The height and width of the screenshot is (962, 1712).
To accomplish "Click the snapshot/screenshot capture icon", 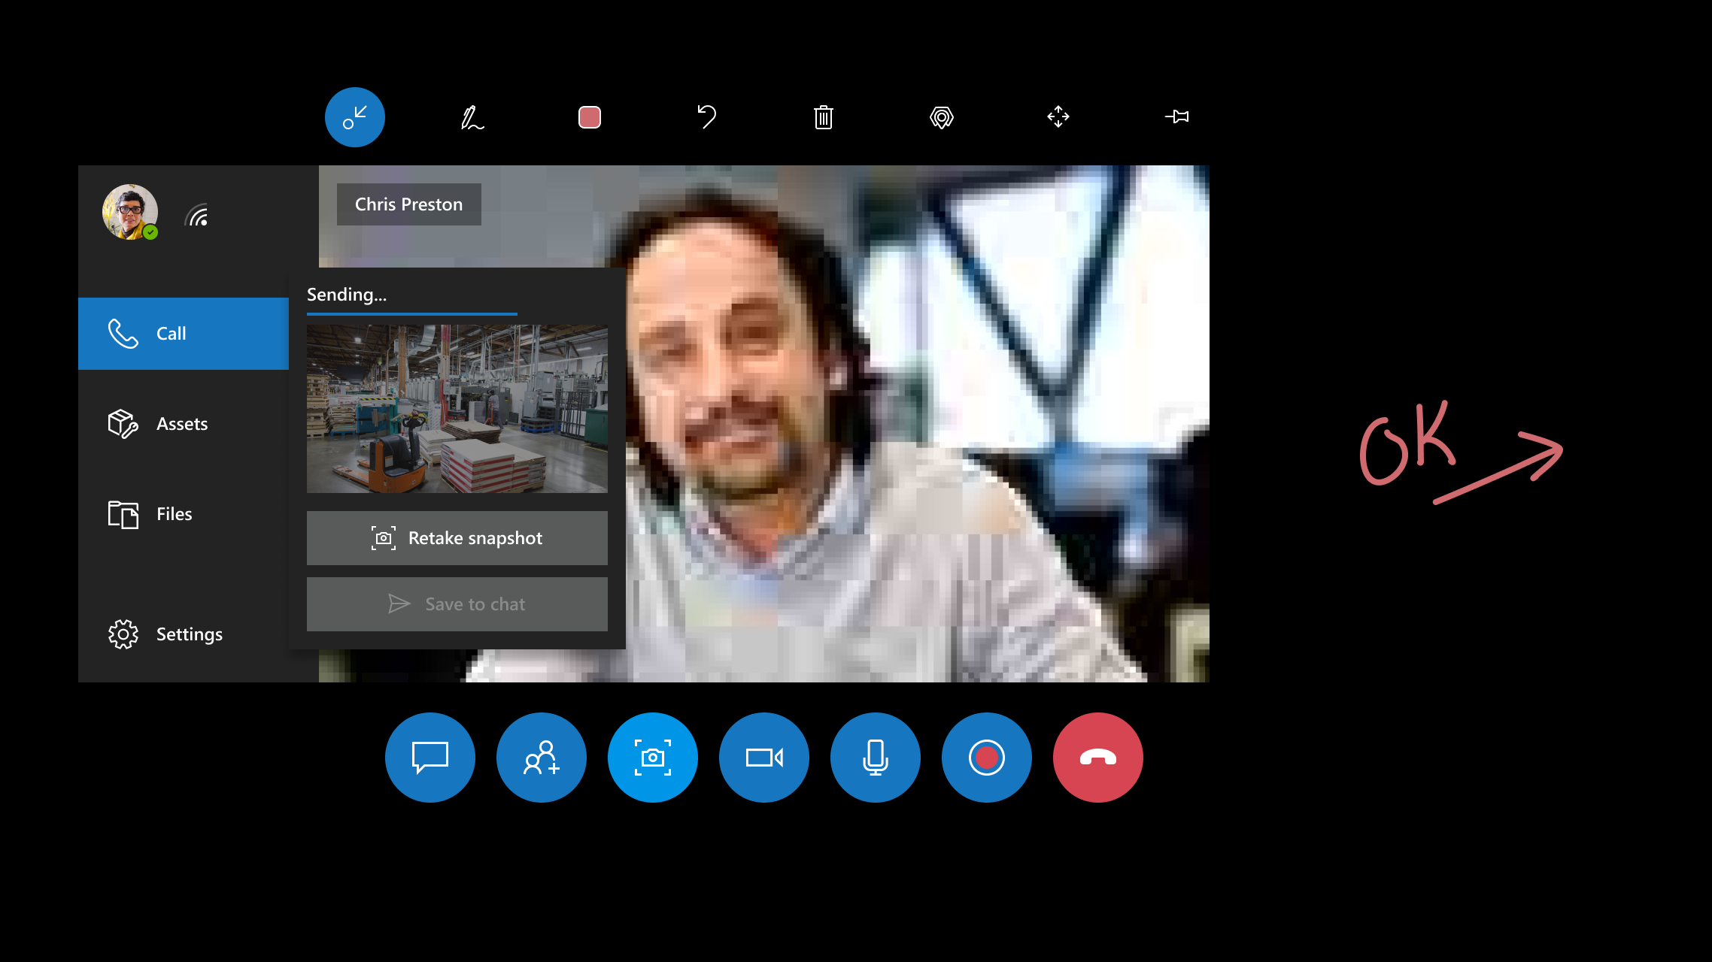I will 653,758.
